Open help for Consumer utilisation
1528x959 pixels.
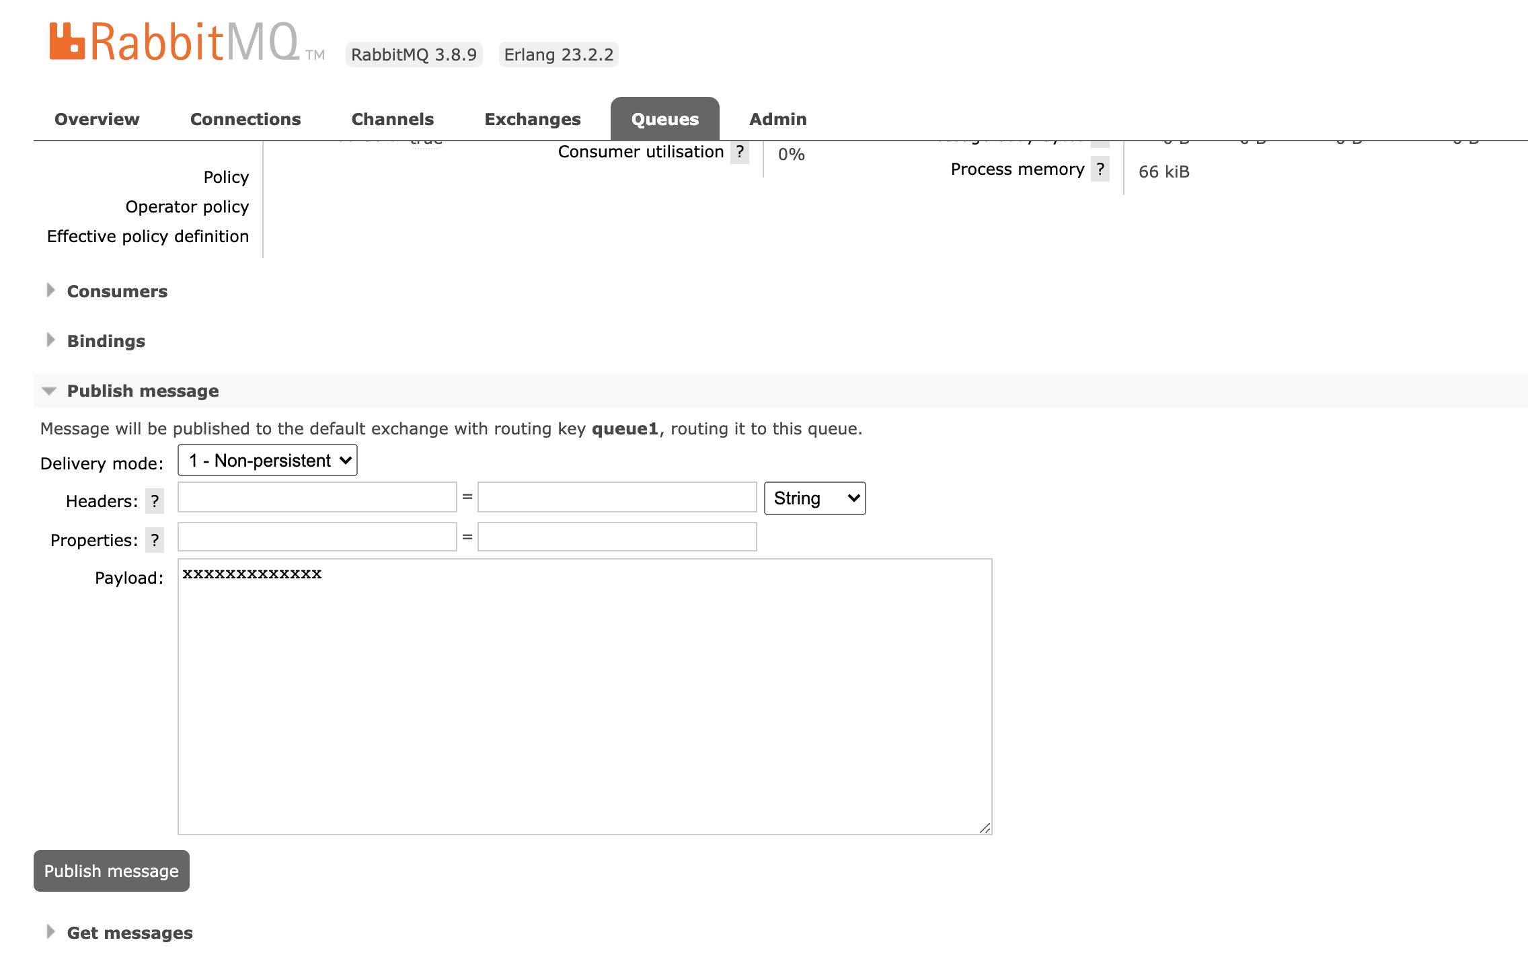coord(740,152)
